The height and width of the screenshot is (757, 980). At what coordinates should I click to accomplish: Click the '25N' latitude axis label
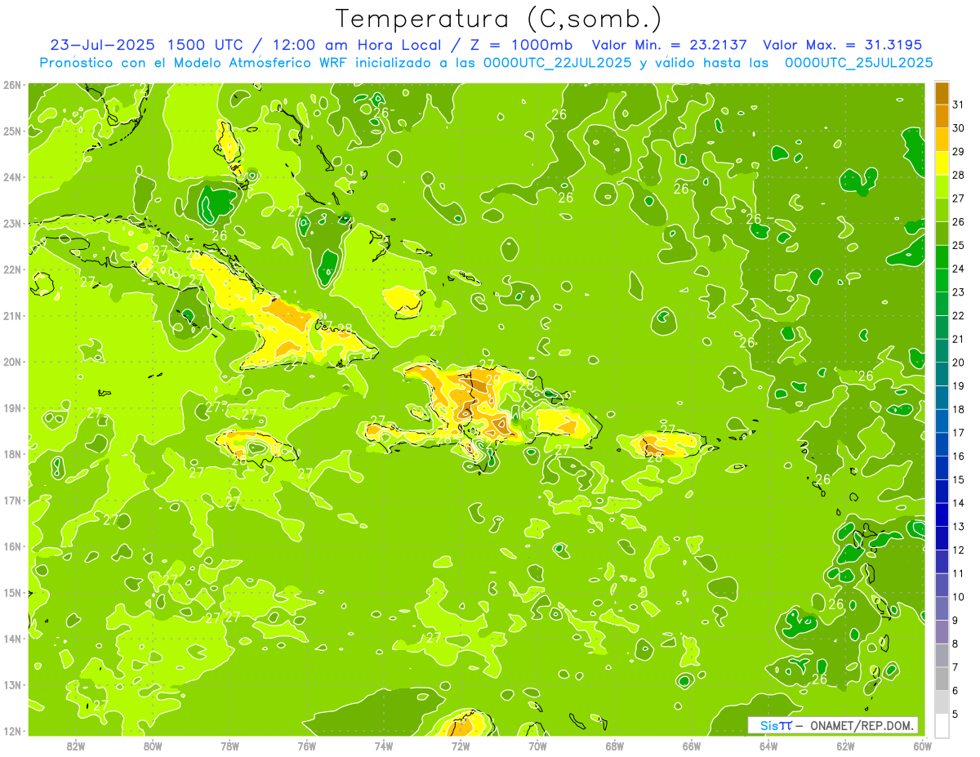12,131
